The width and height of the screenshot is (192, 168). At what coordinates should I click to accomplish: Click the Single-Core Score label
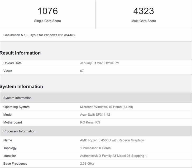pyautogui.click(x=47, y=21)
